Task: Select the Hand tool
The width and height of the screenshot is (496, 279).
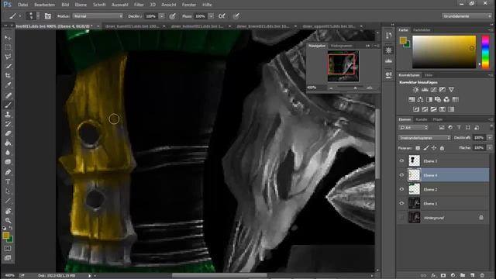Action: click(x=8, y=211)
